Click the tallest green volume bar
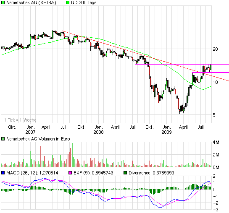229x213 pixels. pos(72,155)
